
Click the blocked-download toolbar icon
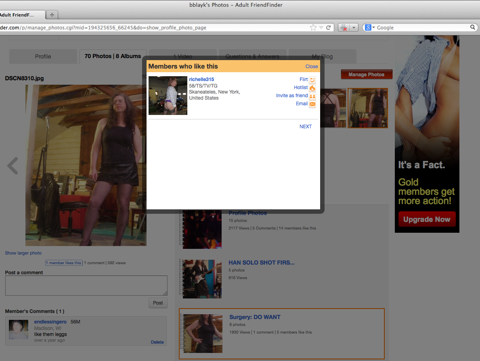point(344,27)
